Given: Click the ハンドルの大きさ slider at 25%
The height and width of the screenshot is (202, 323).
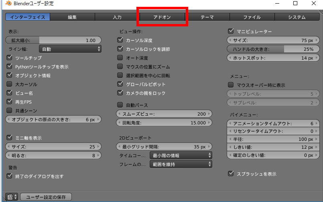Looking at the screenshot, I should [x=273, y=49].
